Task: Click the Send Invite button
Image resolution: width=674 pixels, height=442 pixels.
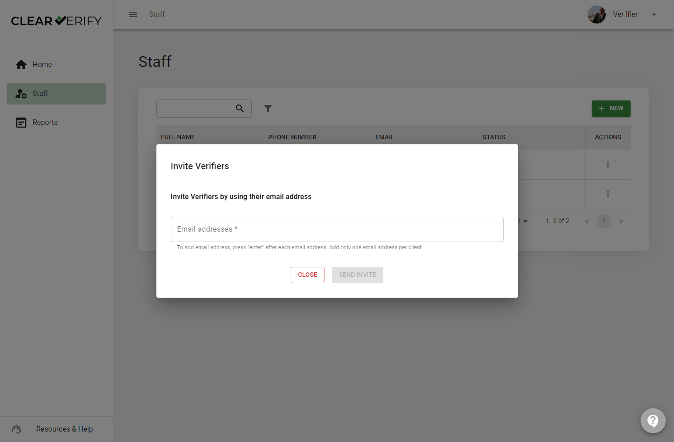Action: 357,275
